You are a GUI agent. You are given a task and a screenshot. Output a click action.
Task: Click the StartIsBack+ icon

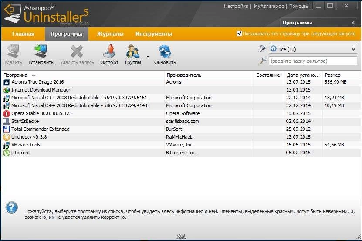[x=7, y=121]
